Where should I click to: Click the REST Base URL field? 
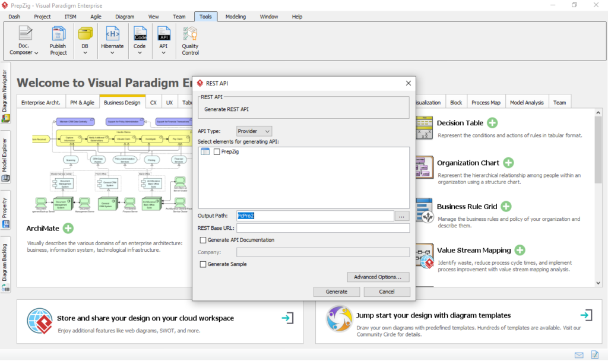(323, 228)
